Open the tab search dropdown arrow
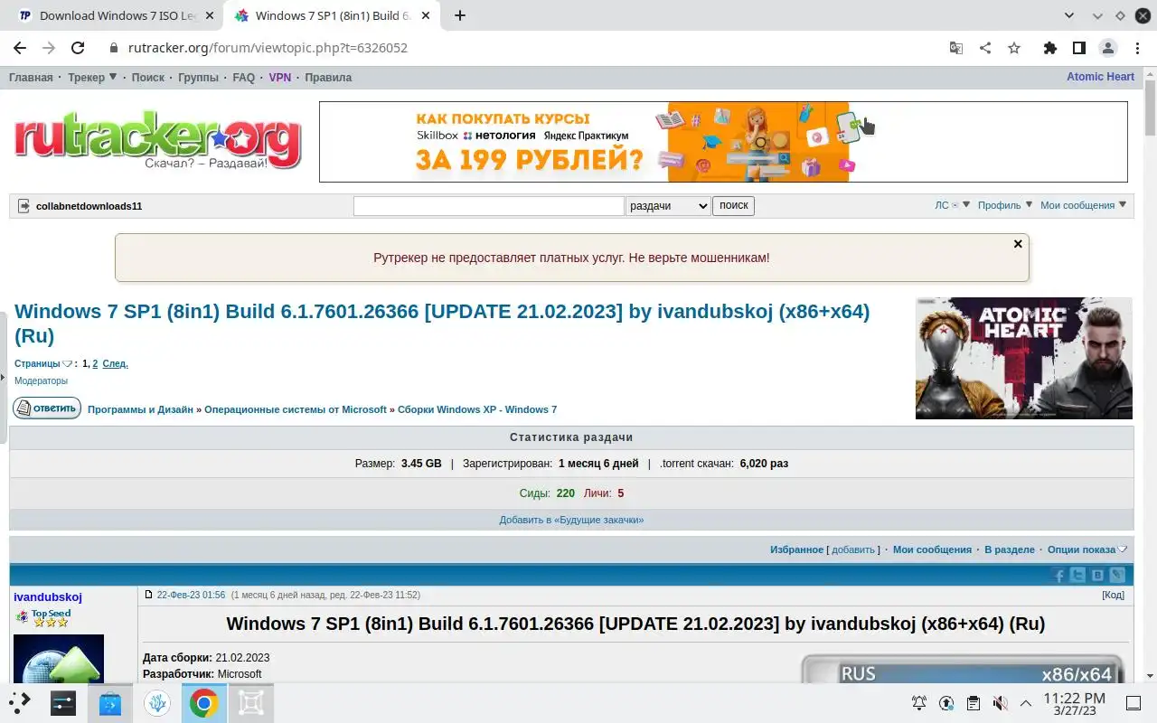 (1069, 15)
